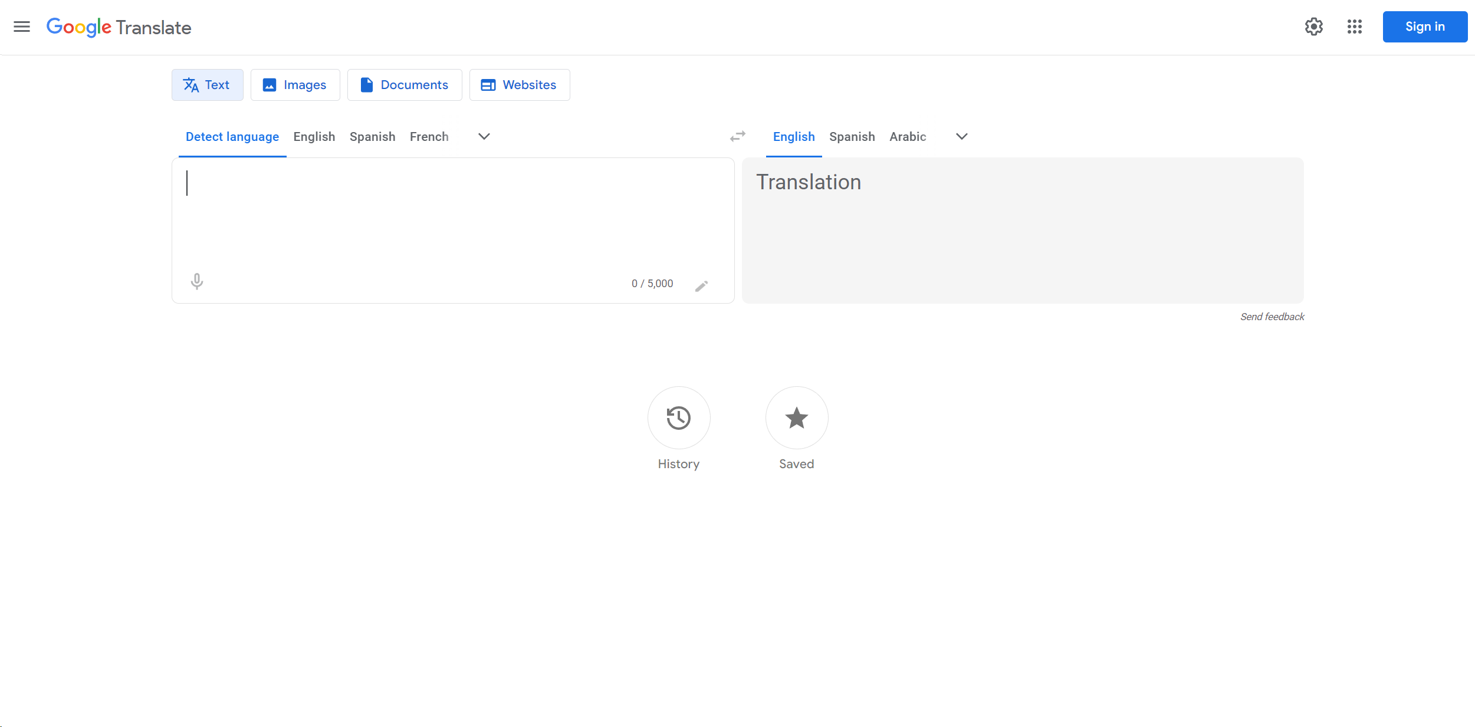Click inside the source text area

coord(413,206)
